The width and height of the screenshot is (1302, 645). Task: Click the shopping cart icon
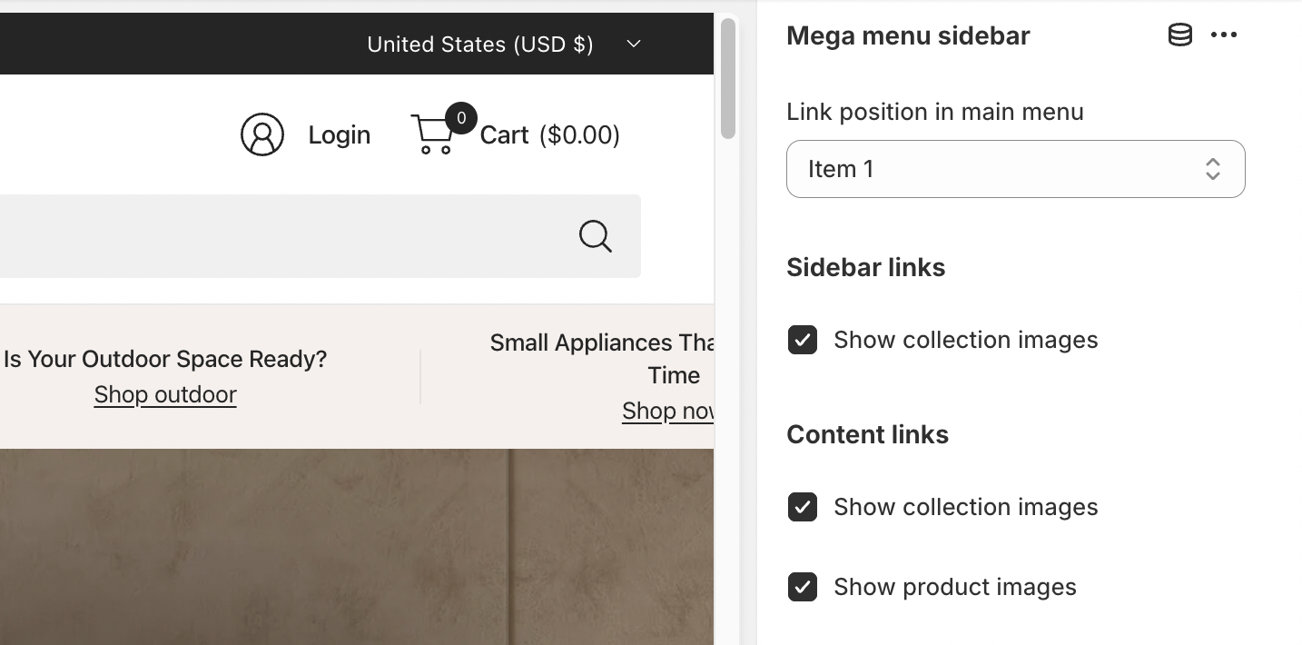point(434,134)
